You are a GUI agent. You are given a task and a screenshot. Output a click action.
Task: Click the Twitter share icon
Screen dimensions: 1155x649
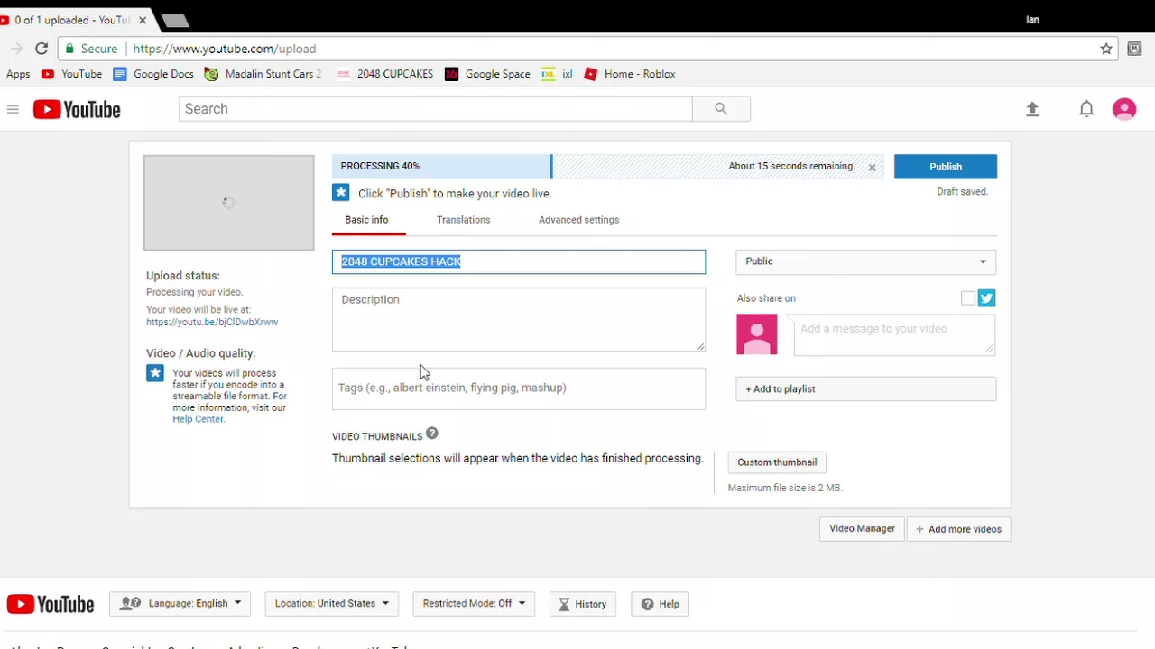(x=986, y=298)
